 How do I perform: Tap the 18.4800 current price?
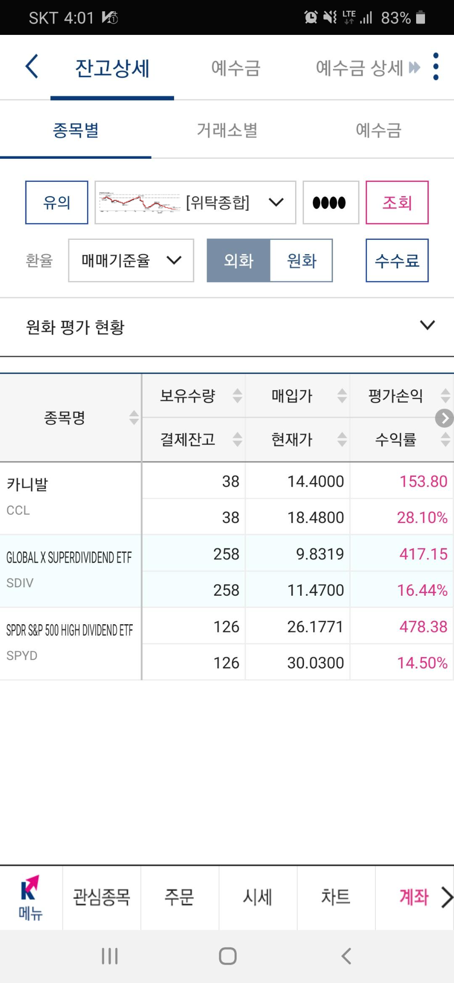click(x=316, y=518)
